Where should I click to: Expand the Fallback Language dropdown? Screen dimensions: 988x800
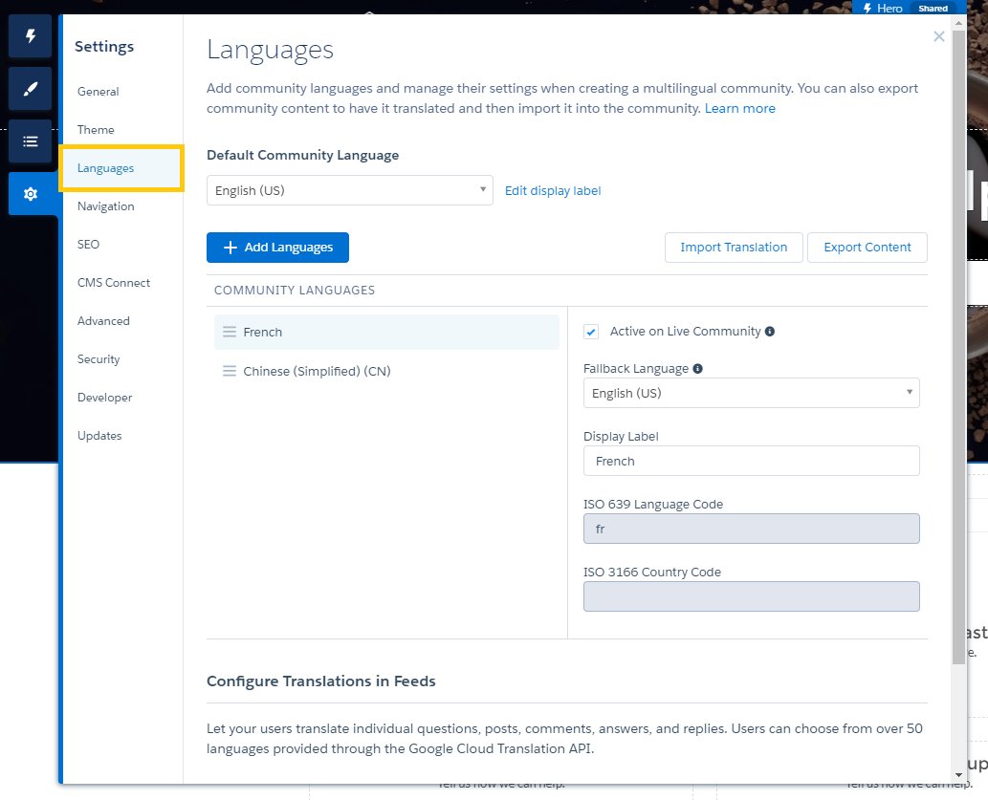point(751,393)
